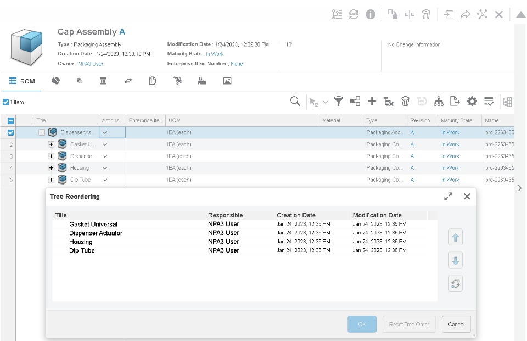The height and width of the screenshot is (341, 527).
Task: Open Actions dropdown for Dip Tube row
Action: pos(105,180)
